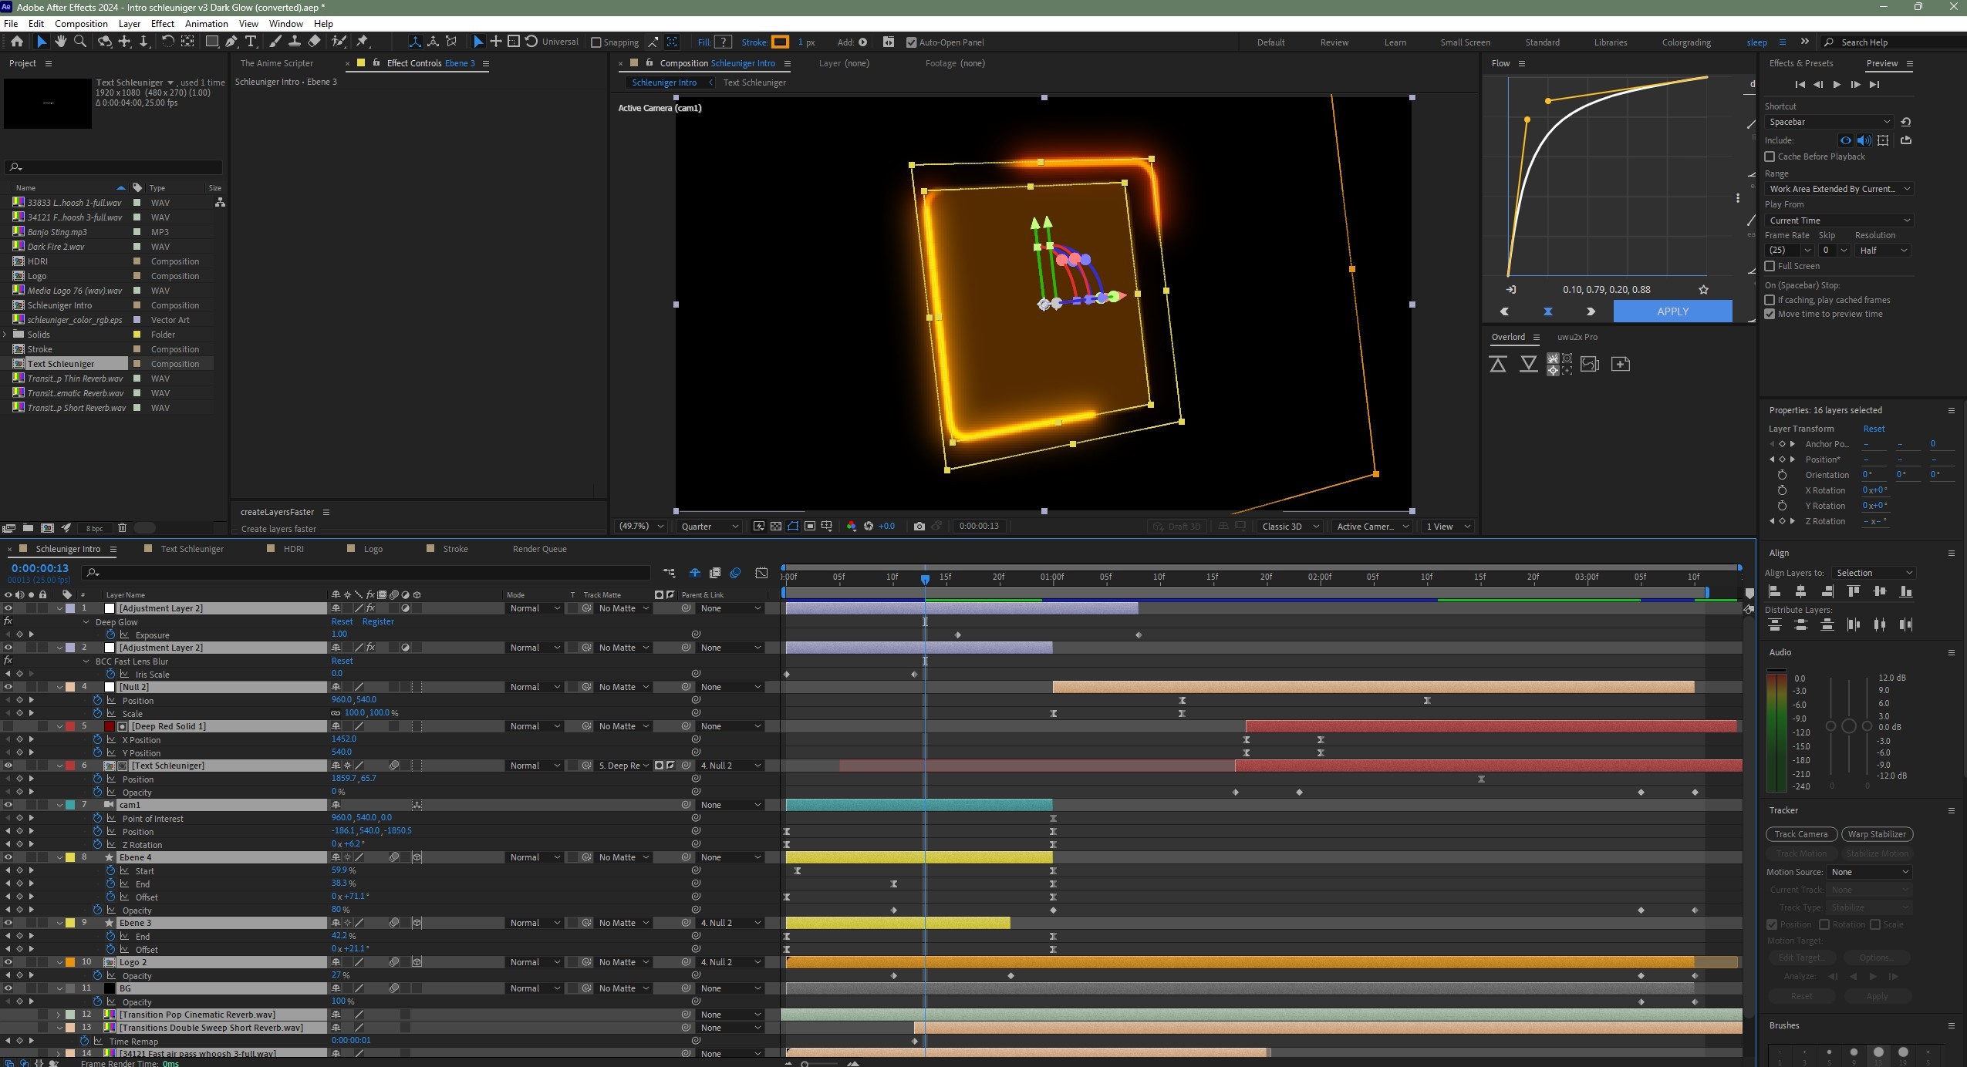1967x1067 pixels.
Task: Select the Zoom tool in toolbar
Action: 79,42
